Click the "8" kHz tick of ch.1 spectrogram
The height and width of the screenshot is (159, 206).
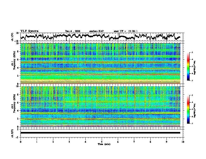point(18,51)
